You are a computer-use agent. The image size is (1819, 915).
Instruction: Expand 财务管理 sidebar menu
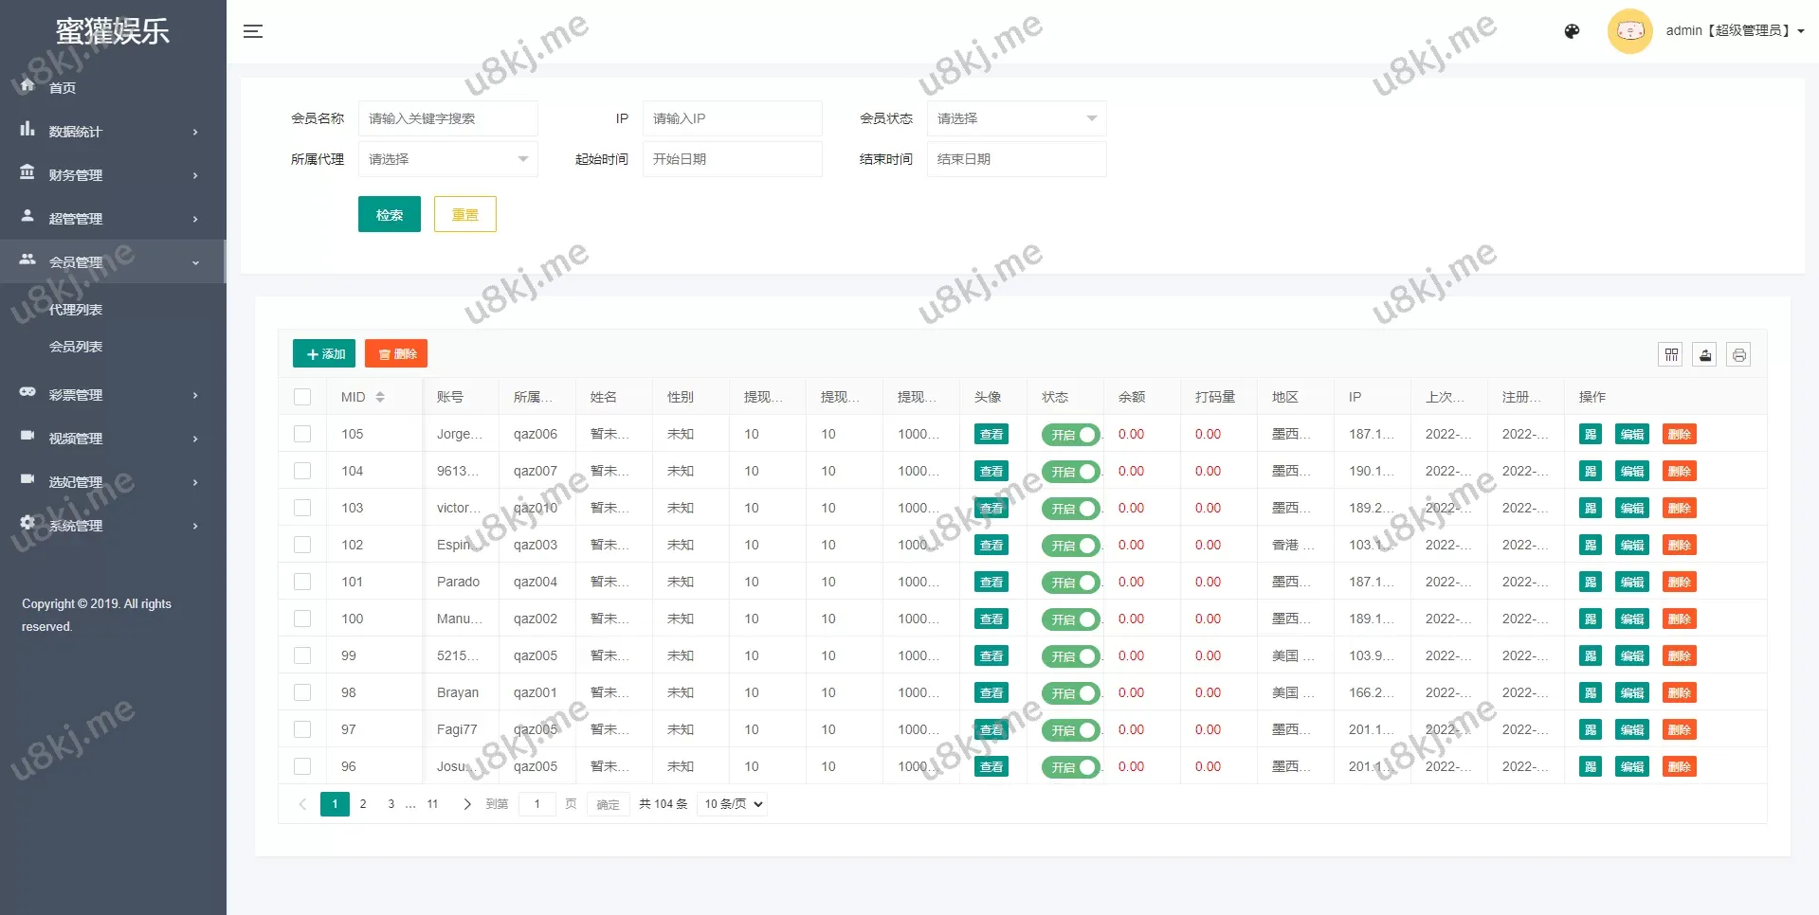pos(112,175)
